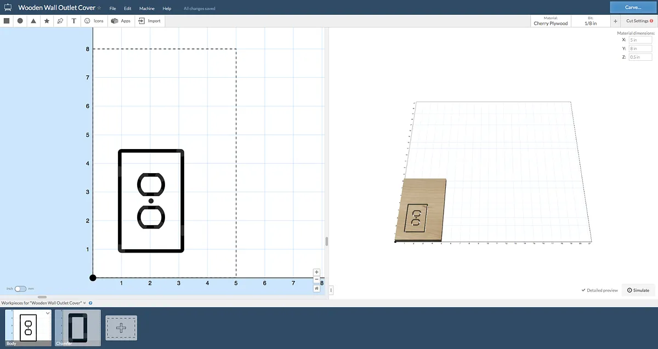
Task: Activate the pen drawing tool
Action: [x=60, y=21]
